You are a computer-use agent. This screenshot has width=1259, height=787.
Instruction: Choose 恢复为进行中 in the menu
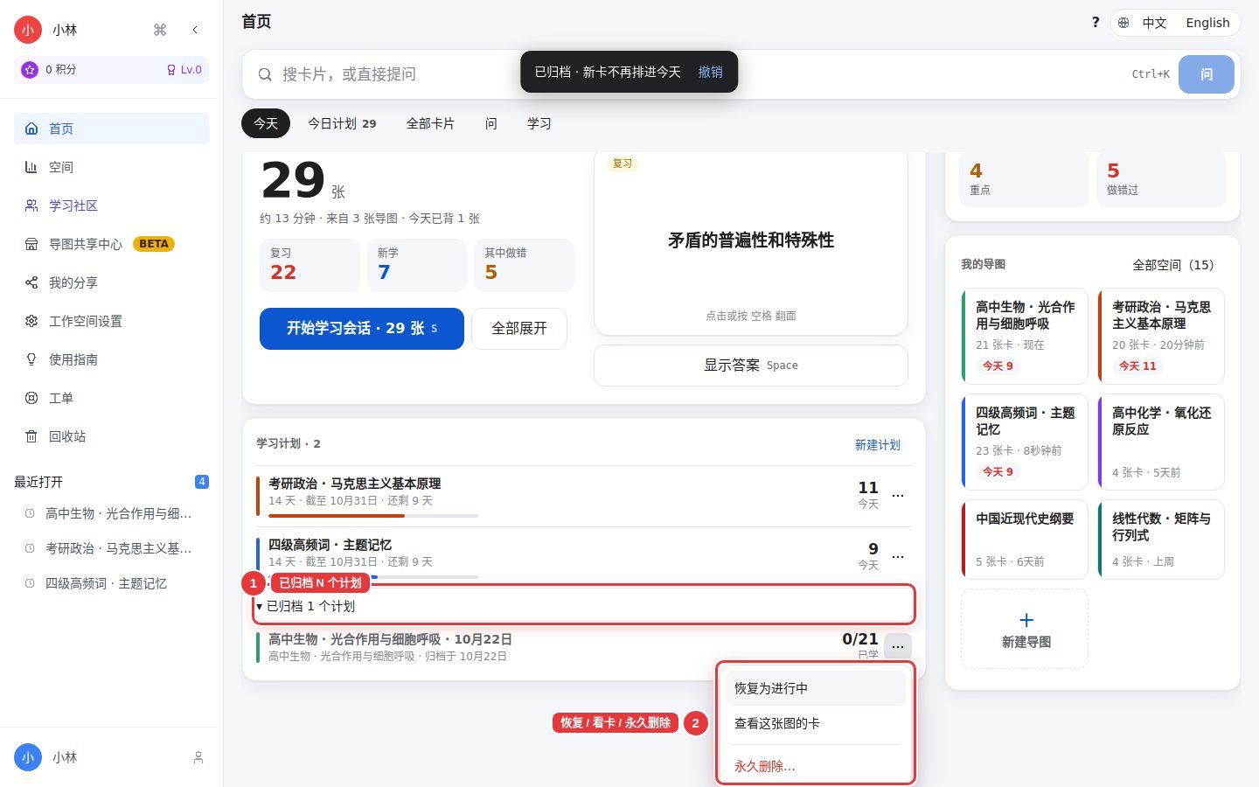click(x=815, y=688)
